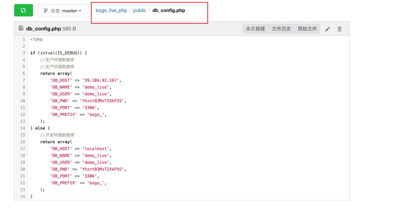Click the trash delete file icon
Viewport: 398px width, 212px height.
339,29
